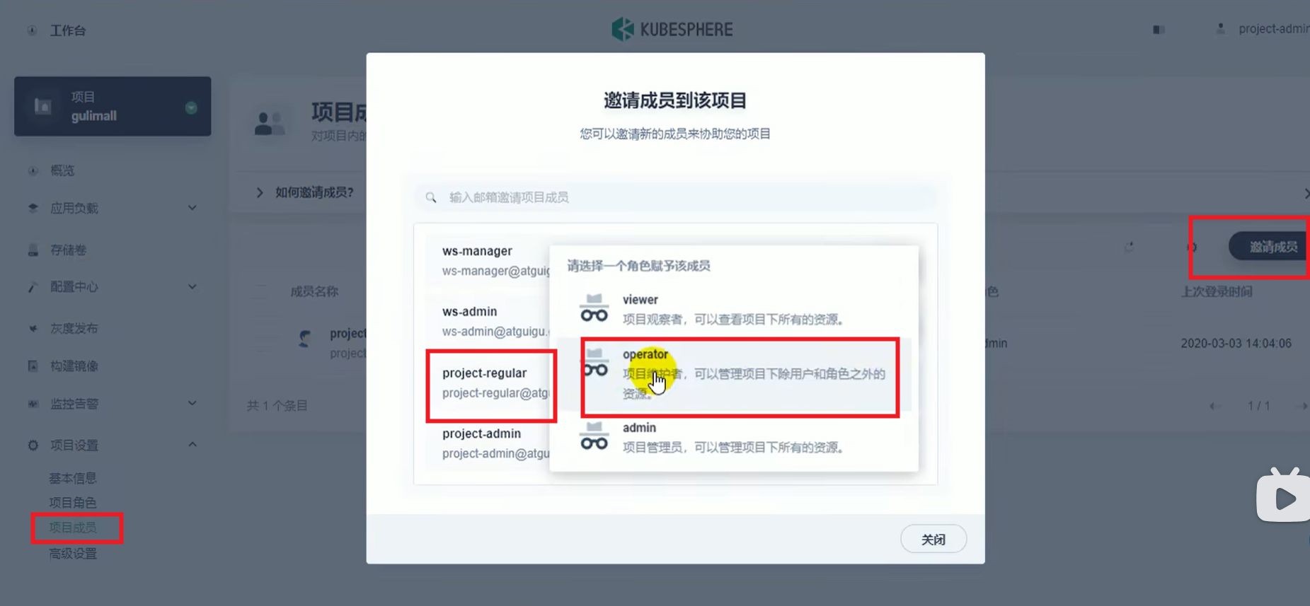The height and width of the screenshot is (606, 1310).
Task: Click the viewer role glasses icon
Action: click(594, 308)
